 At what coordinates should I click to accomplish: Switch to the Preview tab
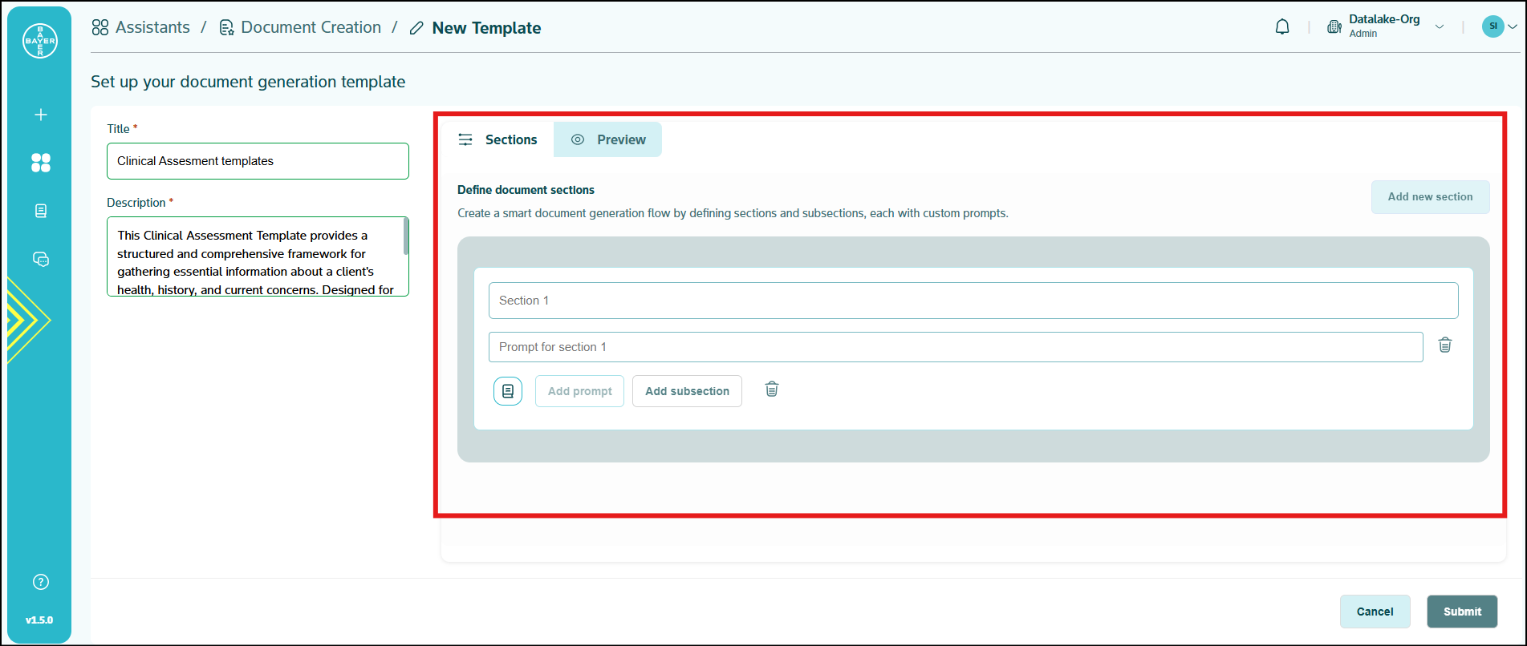(607, 139)
